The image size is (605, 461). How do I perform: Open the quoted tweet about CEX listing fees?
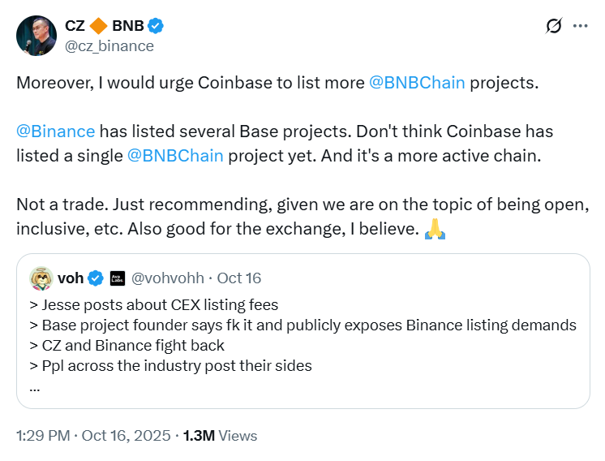[302, 325]
